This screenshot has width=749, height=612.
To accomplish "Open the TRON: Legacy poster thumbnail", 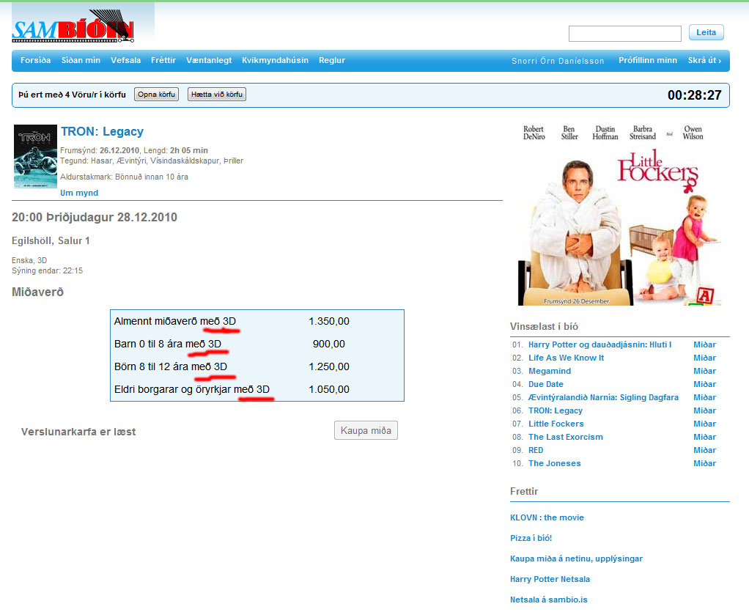I will pyautogui.click(x=35, y=156).
